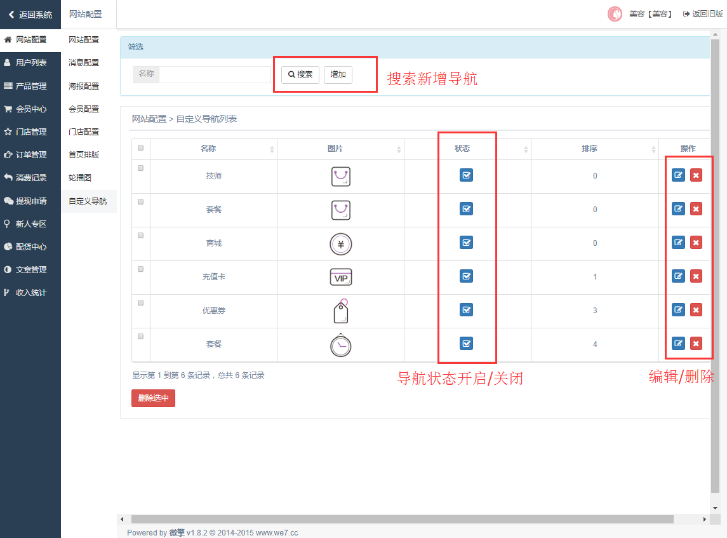The height and width of the screenshot is (538, 727).
Task: Click the edit icon for 充值卡 row
Action: coord(678,276)
